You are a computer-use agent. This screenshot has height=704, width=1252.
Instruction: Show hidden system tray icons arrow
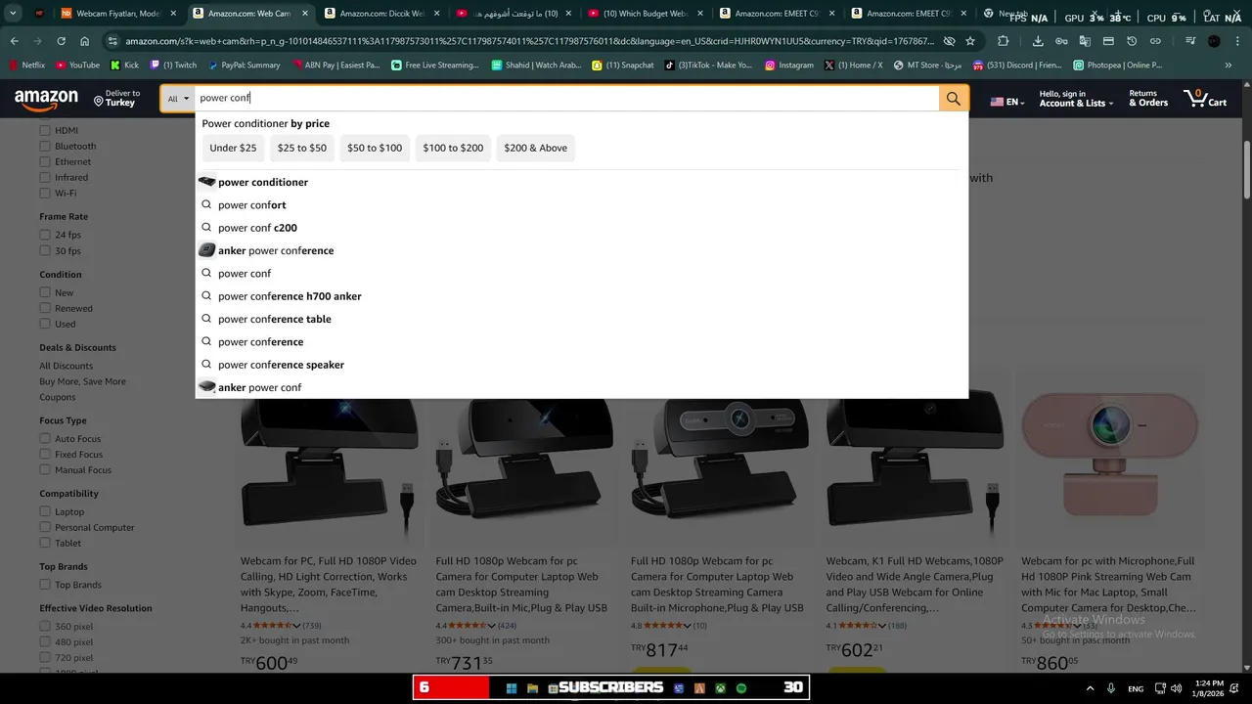[x=1090, y=688]
